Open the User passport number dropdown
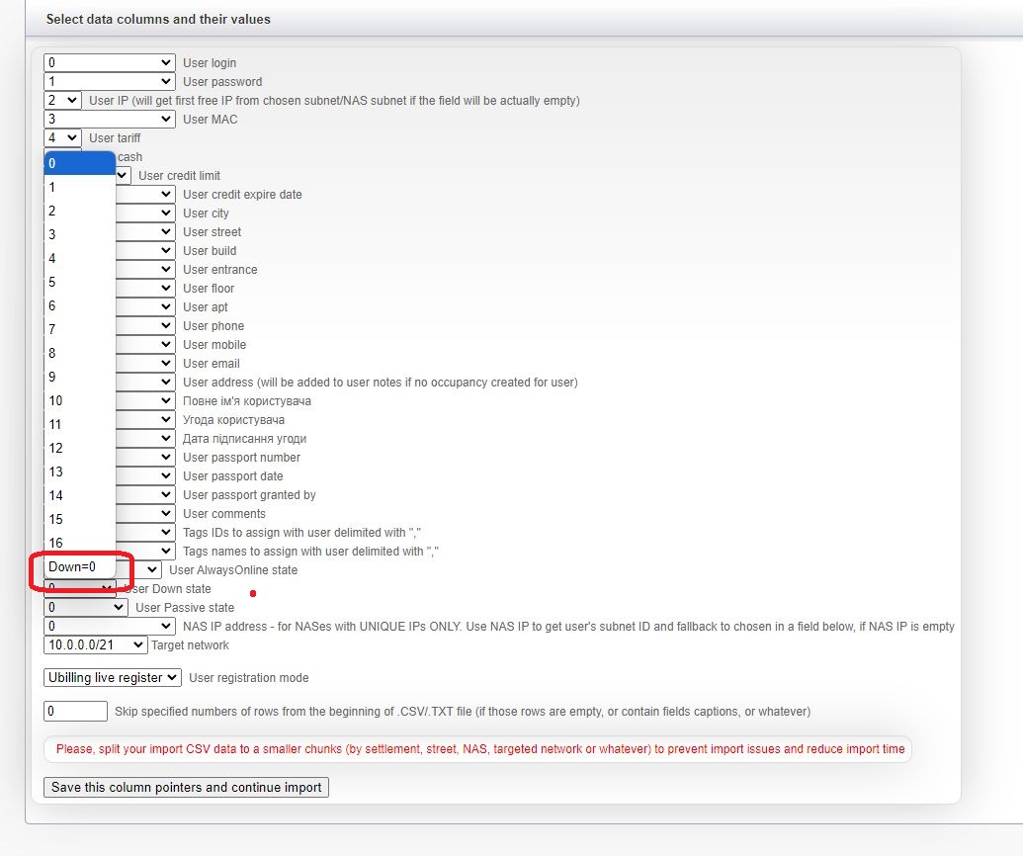Viewport: 1023px width, 856px height. click(x=145, y=458)
